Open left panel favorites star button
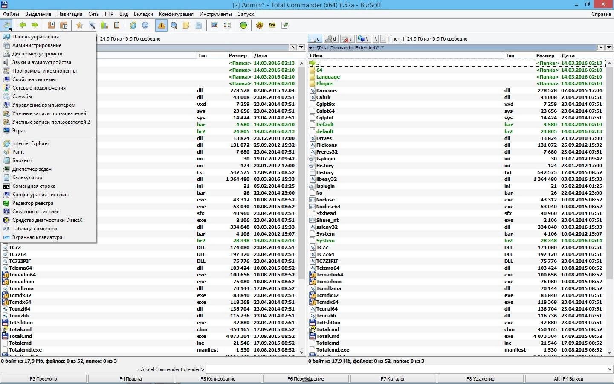Image resolution: width=614 pixels, height=384 pixels. 293,47
